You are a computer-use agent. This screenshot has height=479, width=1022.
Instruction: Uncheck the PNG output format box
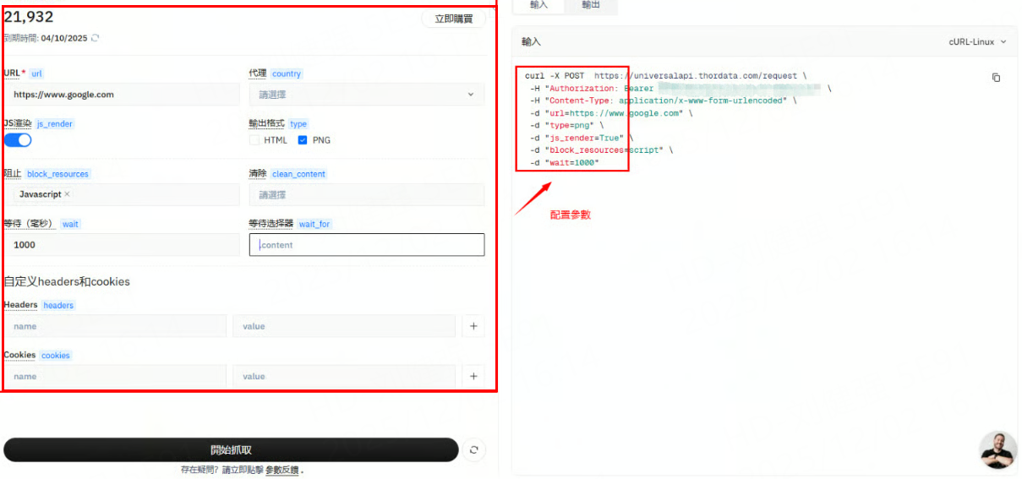point(303,140)
